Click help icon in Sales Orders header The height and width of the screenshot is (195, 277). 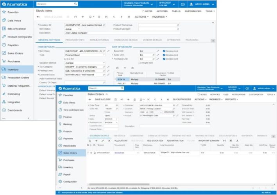click(247, 88)
